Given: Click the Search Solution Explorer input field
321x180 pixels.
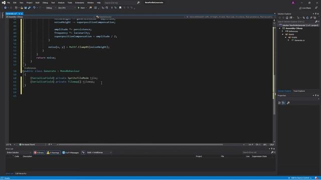Looking at the screenshot, I should coord(296,21).
